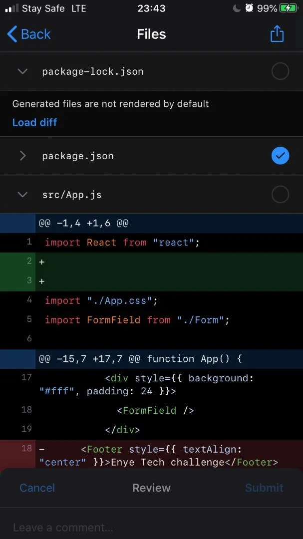Go back using the Back button
This screenshot has height=539, width=303.
pyautogui.click(x=29, y=34)
